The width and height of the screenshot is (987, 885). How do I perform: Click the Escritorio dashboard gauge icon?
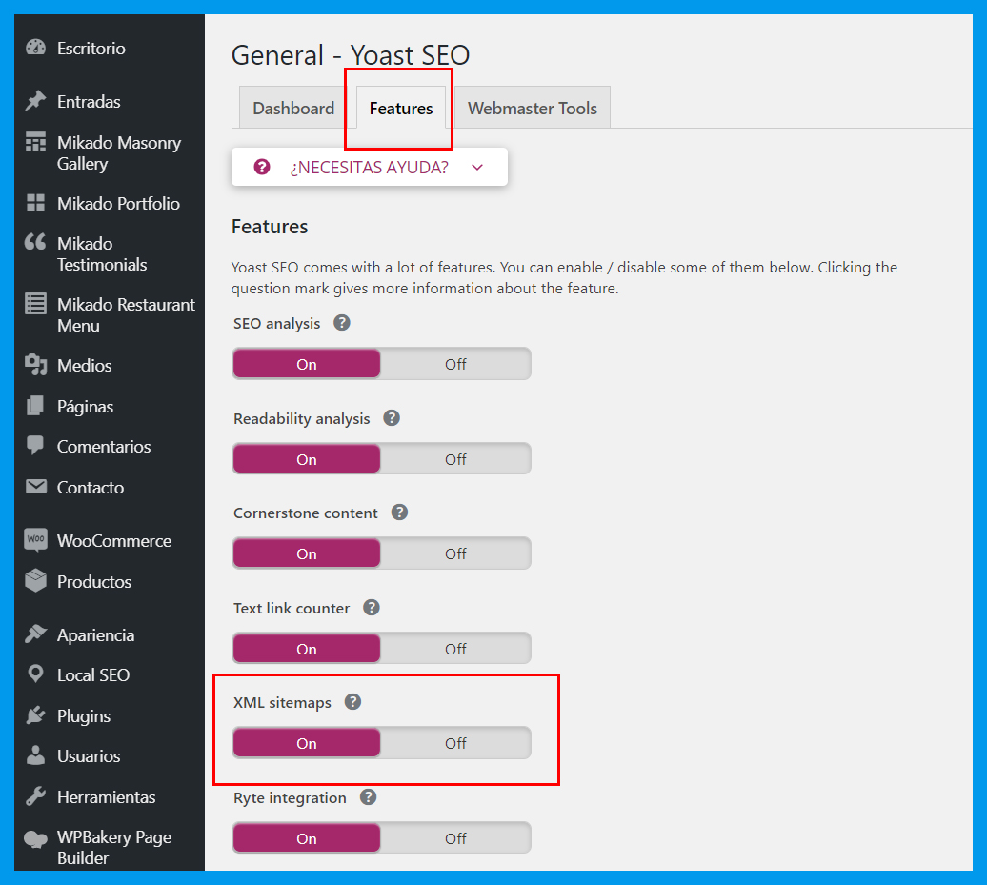tap(36, 48)
